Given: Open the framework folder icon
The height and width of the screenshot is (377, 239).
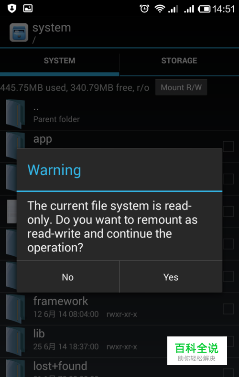Looking at the screenshot, I should [x=15, y=309].
